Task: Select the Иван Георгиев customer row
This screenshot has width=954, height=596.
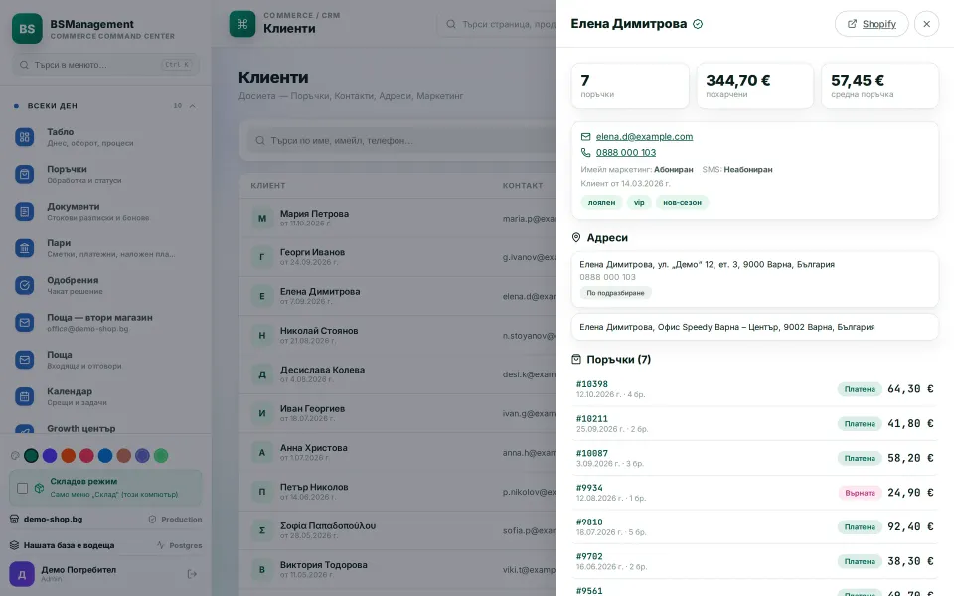Action: click(397, 413)
